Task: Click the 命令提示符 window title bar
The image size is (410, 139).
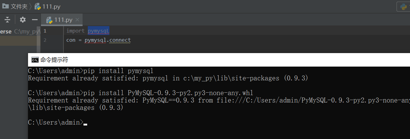Action: point(219,60)
